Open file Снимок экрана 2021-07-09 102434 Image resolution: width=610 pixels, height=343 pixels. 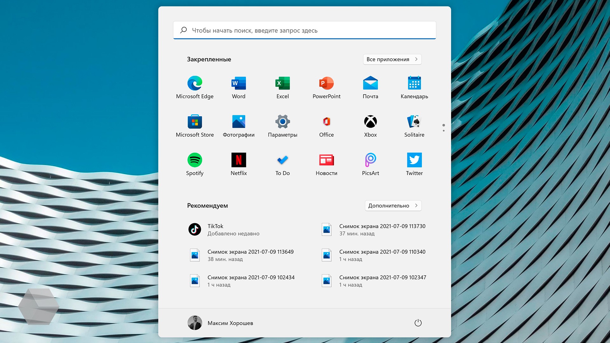242,281
